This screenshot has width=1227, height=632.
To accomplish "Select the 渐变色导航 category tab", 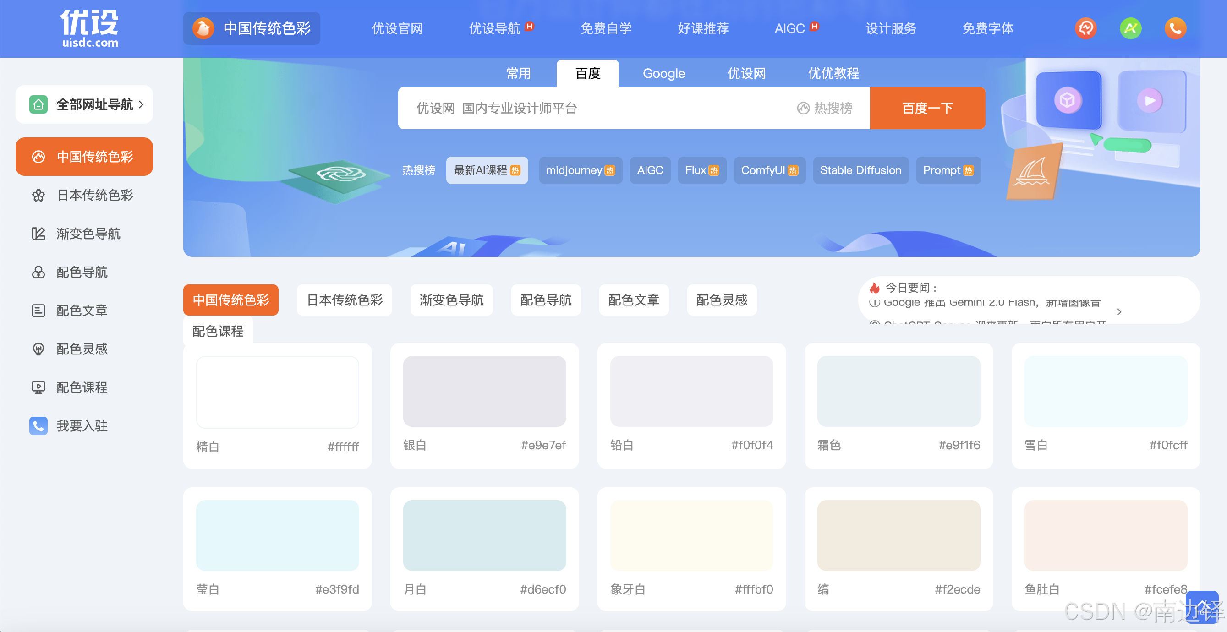I will click(451, 300).
